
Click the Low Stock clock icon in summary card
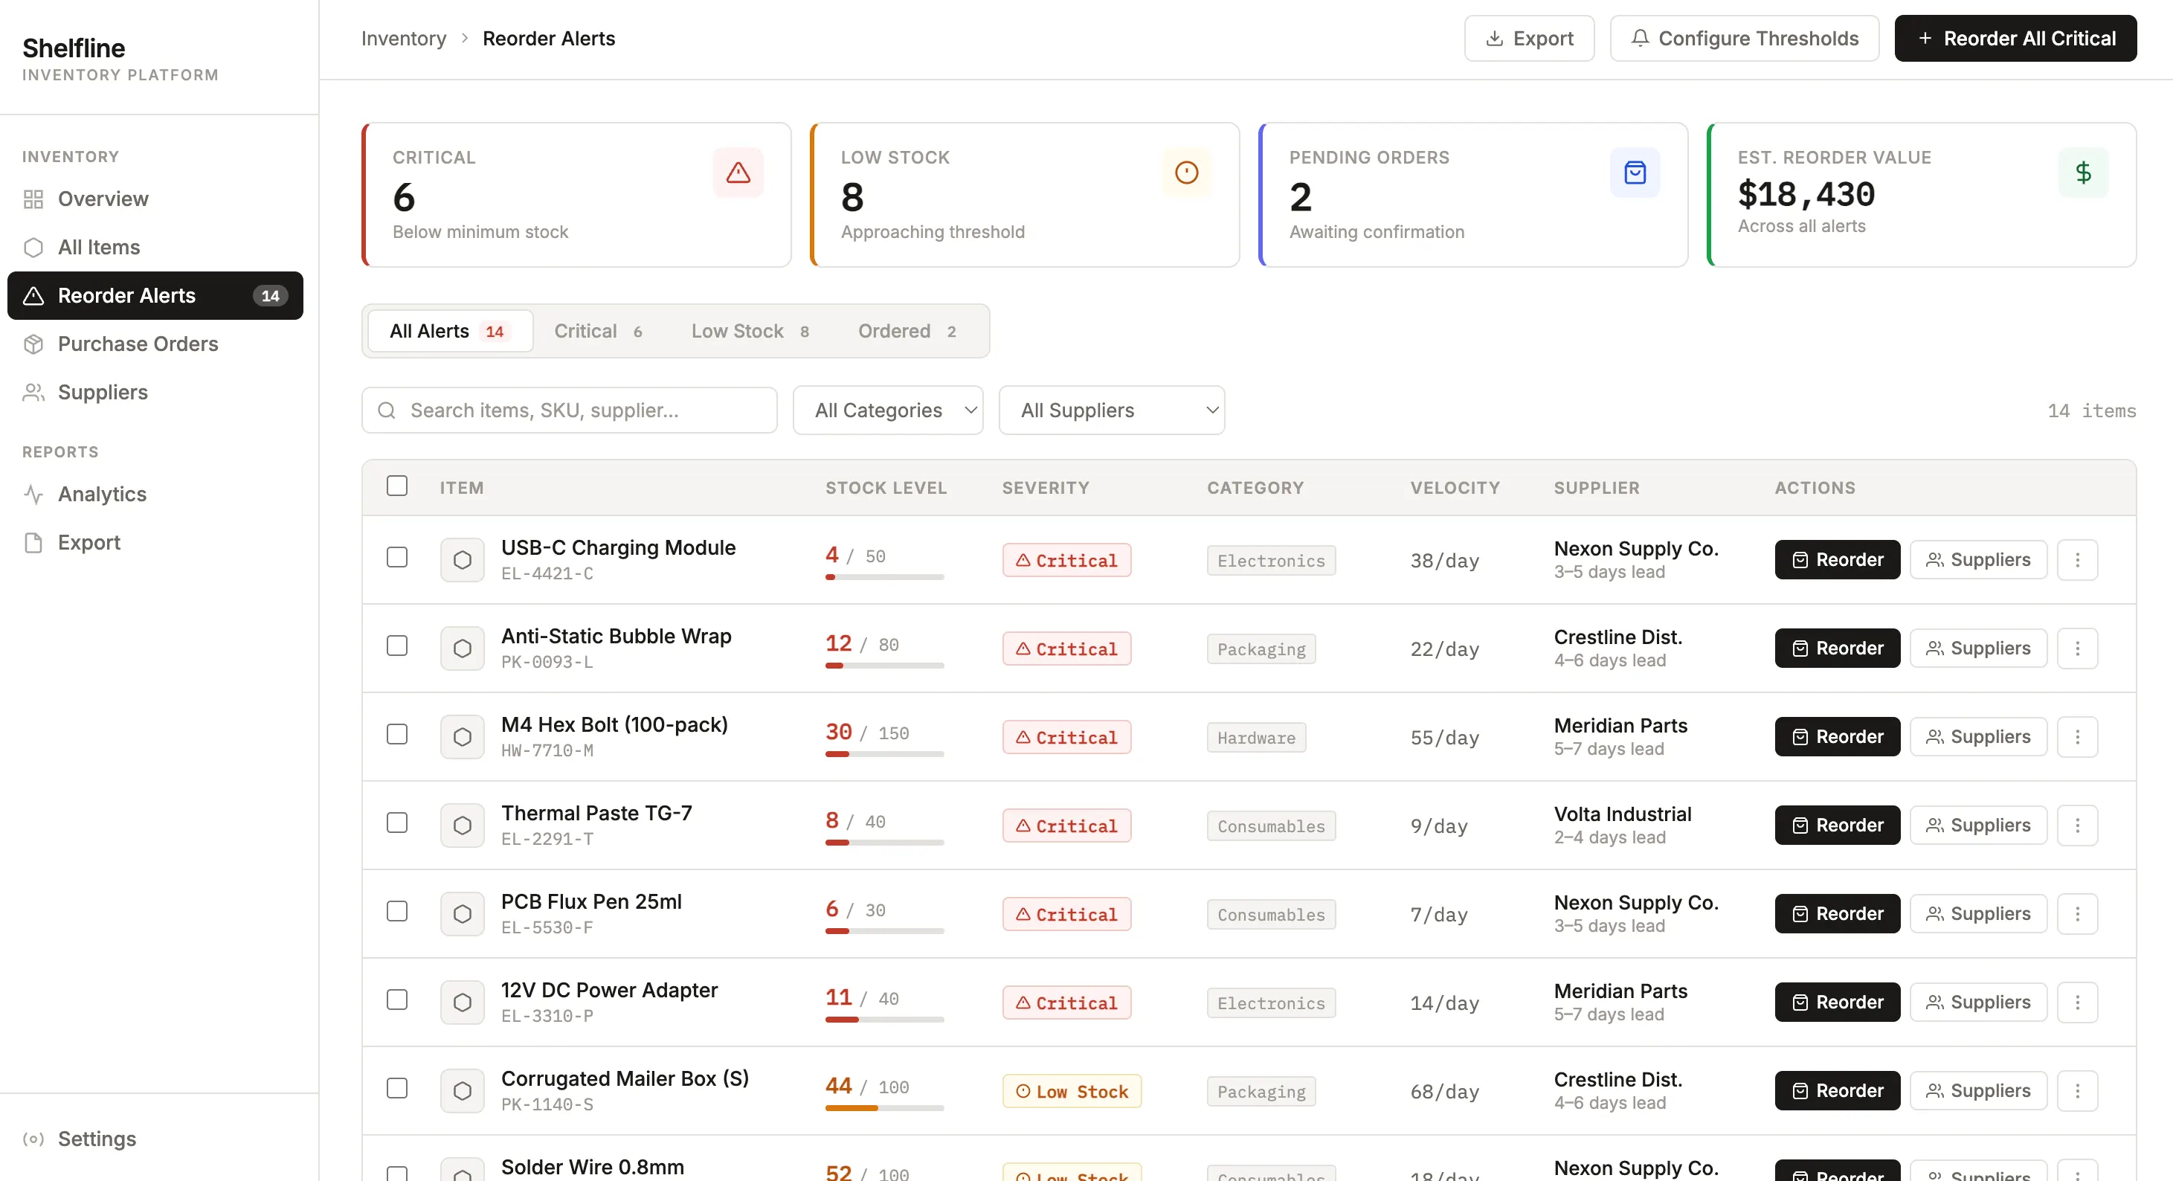[1186, 173]
